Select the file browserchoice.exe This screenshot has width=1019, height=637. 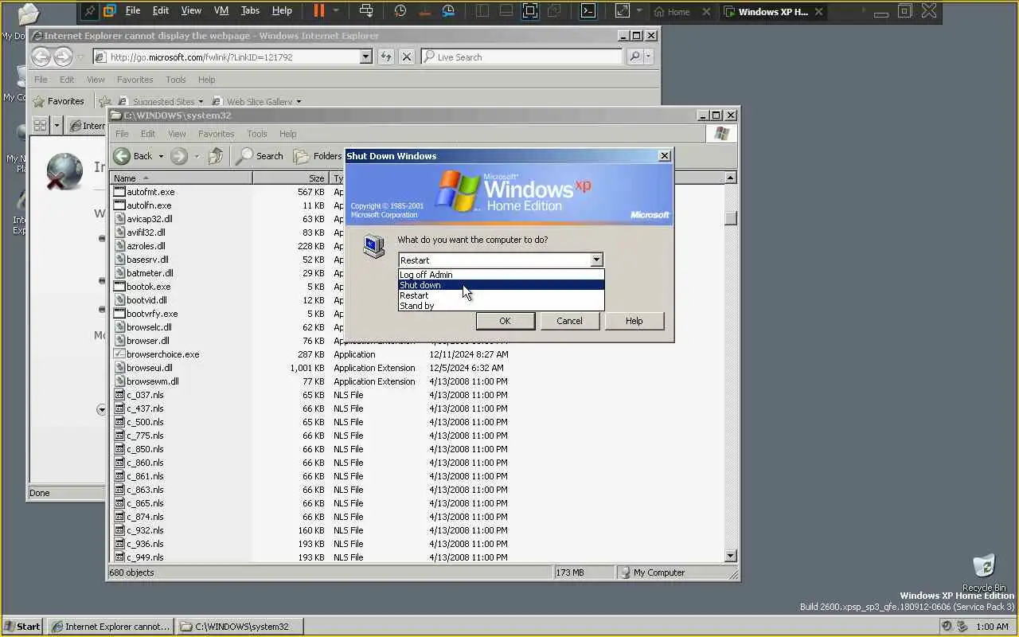coord(163,354)
